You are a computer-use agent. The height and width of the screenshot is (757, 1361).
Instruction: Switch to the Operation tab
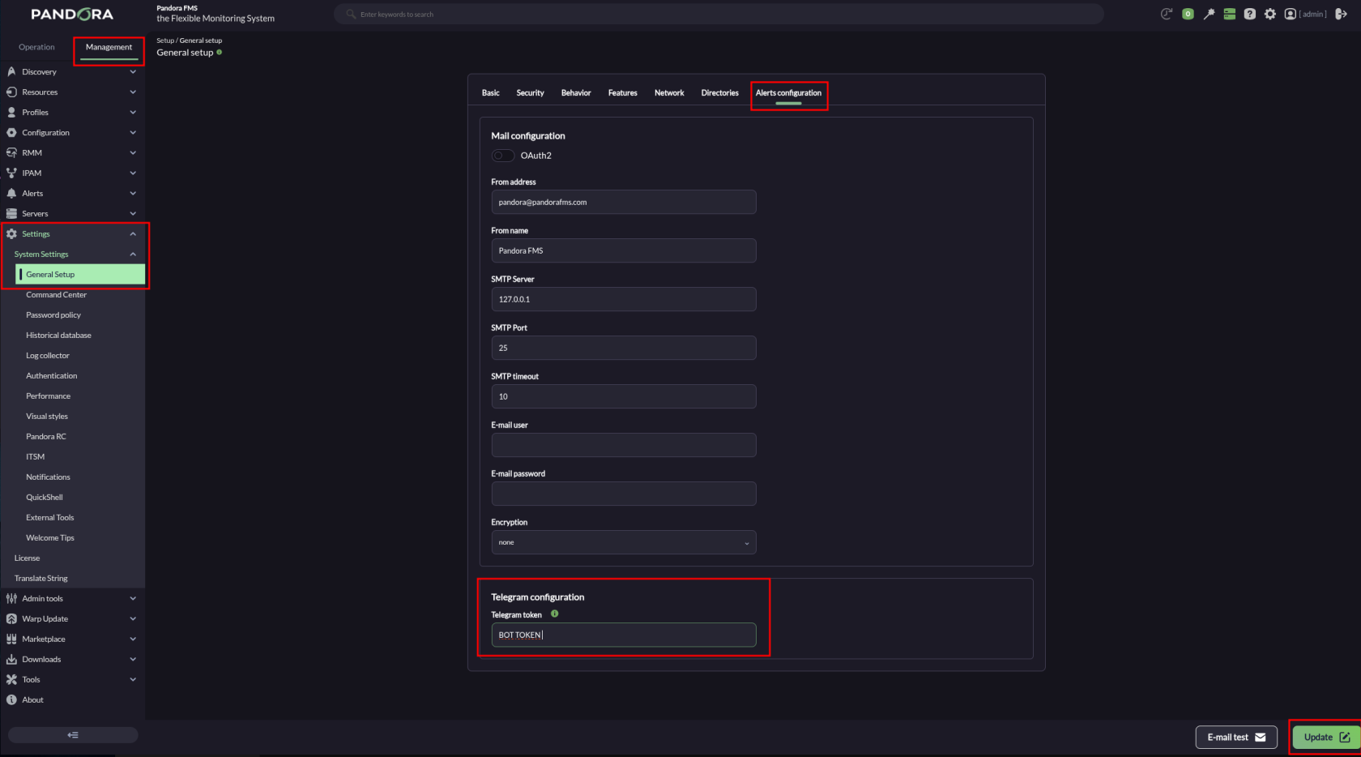[x=36, y=47]
